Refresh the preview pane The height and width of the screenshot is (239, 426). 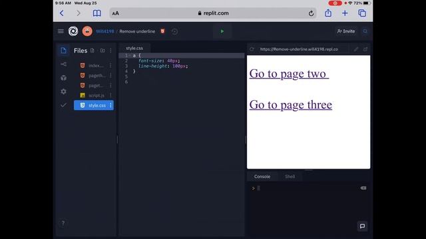[x=252, y=49]
